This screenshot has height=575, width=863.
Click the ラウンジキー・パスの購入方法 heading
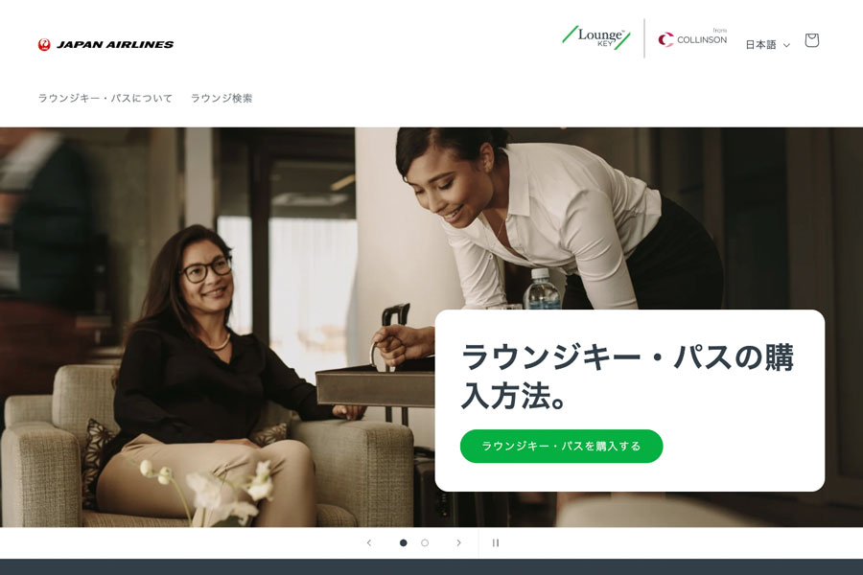pyautogui.click(x=627, y=376)
